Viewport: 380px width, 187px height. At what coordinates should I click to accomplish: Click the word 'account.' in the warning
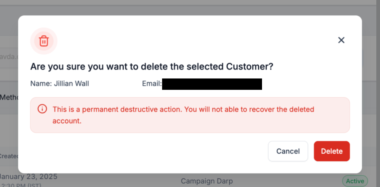coord(67,121)
